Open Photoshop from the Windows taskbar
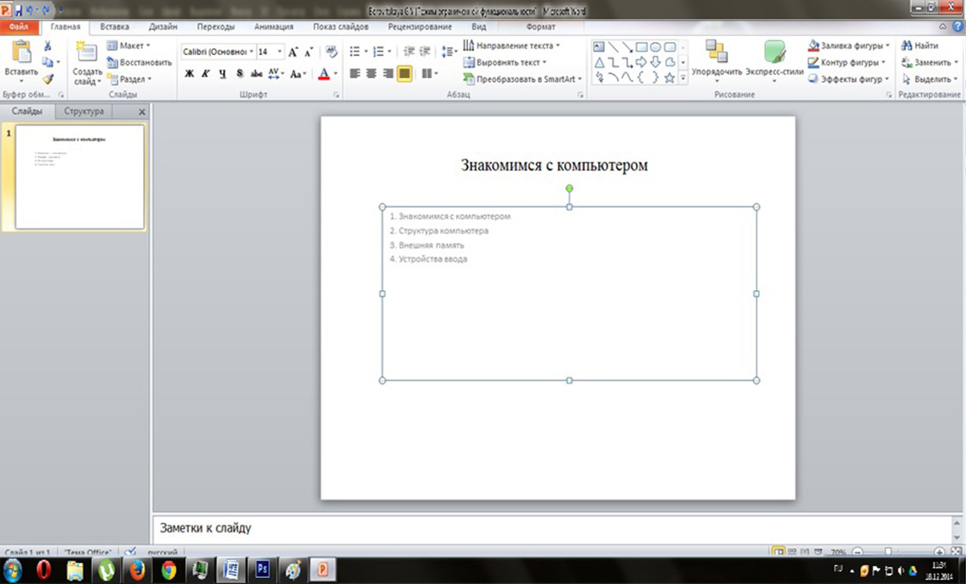966x584 pixels. point(261,569)
